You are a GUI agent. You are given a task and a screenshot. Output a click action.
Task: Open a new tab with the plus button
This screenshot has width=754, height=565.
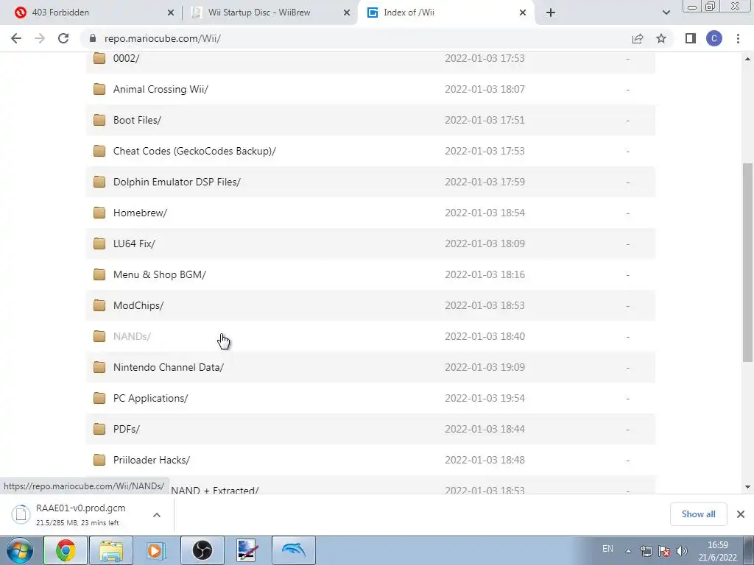551,13
